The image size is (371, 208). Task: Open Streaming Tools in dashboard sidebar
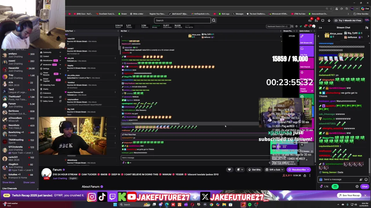tap(49, 85)
